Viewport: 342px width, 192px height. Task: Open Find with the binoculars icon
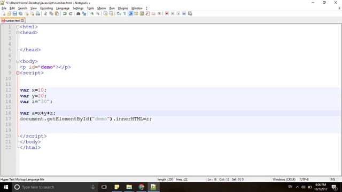[x=78, y=13]
